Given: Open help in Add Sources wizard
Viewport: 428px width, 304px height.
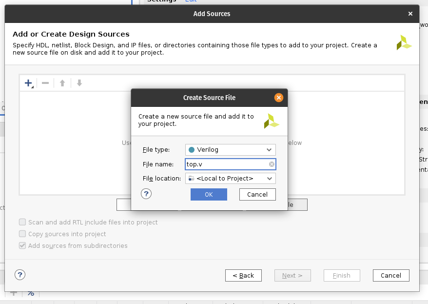Looking at the screenshot, I should (20, 275).
